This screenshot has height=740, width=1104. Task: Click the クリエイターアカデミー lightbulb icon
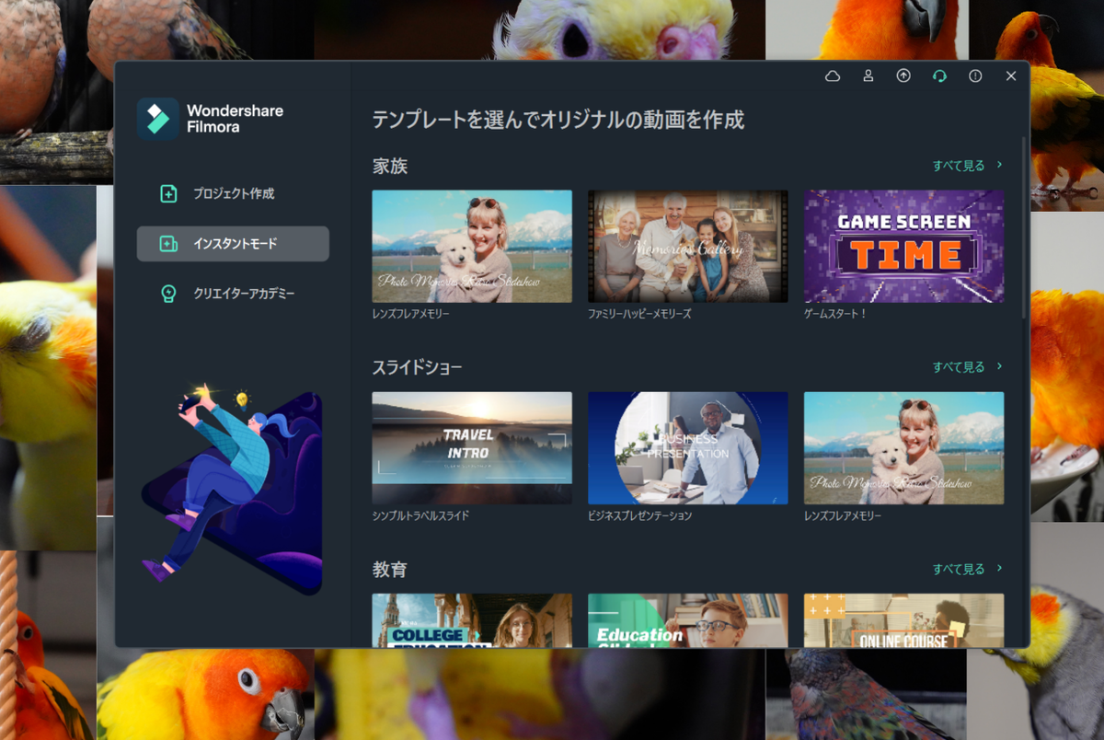click(168, 294)
